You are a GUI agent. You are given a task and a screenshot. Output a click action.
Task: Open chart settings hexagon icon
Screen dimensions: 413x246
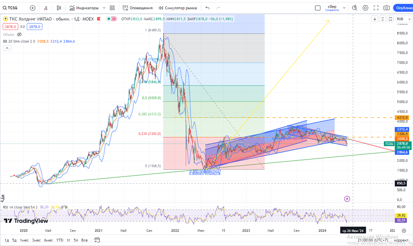[366, 8]
